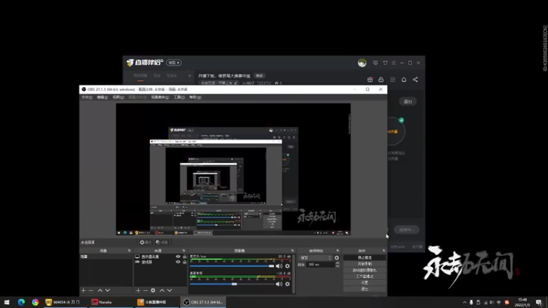Click the padlock icon in companion window
548x308 pixels.
click(x=381, y=79)
